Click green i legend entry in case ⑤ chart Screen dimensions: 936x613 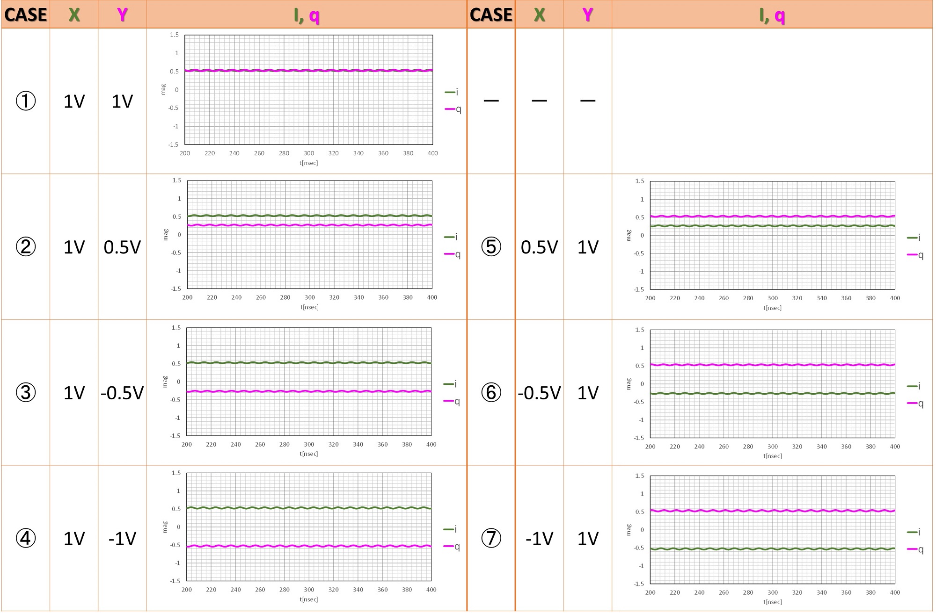pyautogui.click(x=914, y=238)
